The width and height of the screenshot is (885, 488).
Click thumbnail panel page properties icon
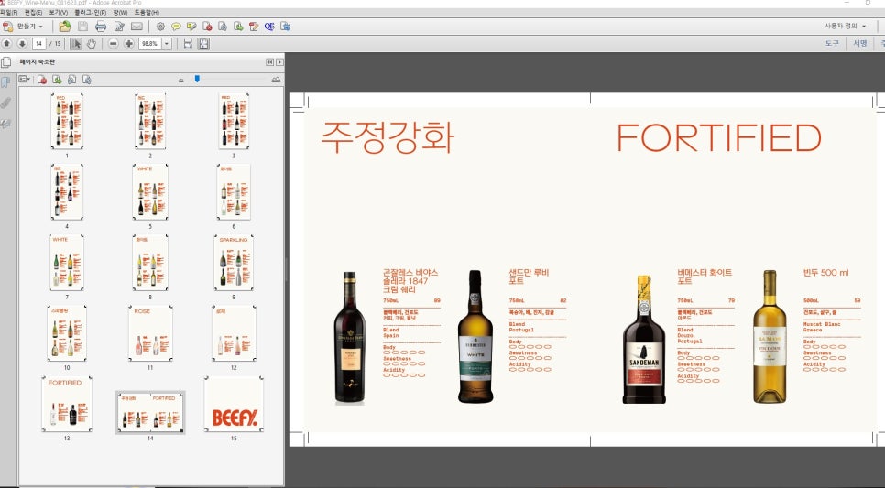(x=86, y=80)
